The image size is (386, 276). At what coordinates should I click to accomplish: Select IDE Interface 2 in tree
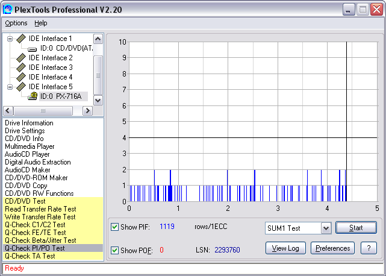point(51,58)
